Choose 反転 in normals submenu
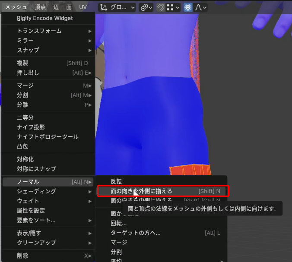292x262 pixels. tap(161, 181)
